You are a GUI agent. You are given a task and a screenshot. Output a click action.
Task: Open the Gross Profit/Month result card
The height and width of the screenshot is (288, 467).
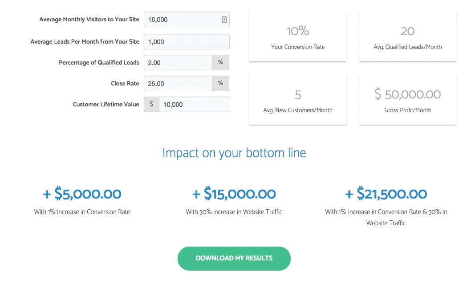pyautogui.click(x=407, y=100)
